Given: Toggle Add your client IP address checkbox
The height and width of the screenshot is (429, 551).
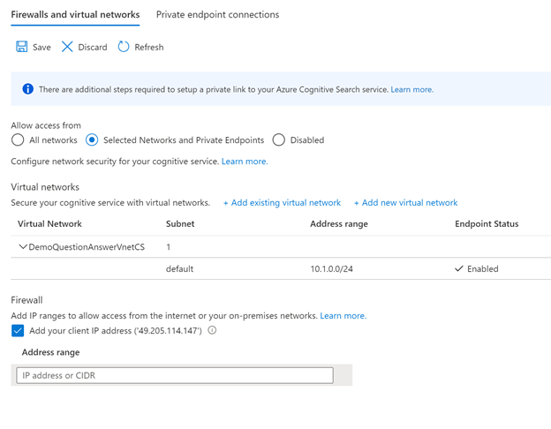Looking at the screenshot, I should tap(18, 330).
